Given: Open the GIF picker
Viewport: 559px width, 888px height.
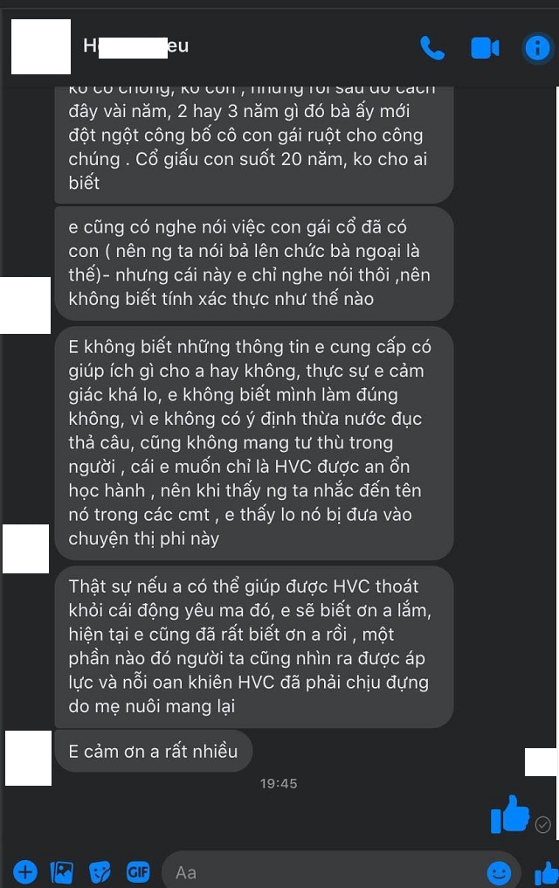Looking at the screenshot, I should pyautogui.click(x=137, y=871).
